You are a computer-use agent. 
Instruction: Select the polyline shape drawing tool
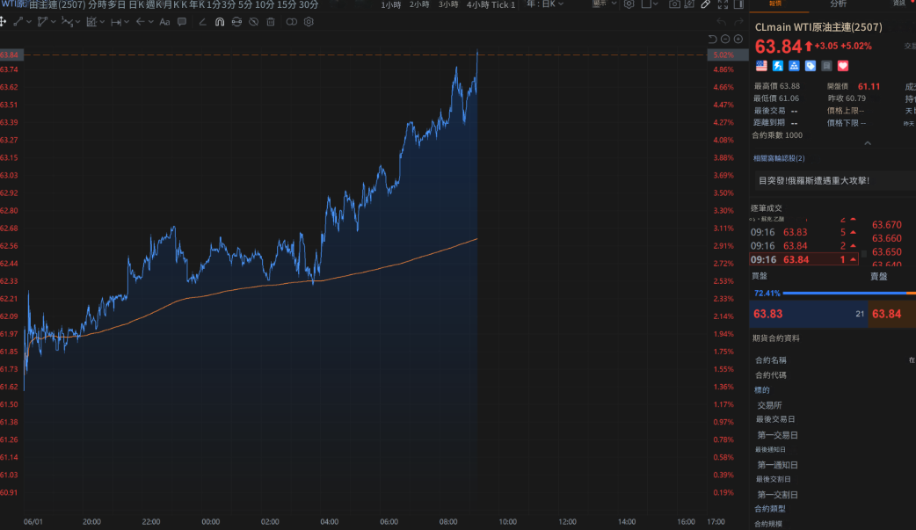tap(42, 22)
